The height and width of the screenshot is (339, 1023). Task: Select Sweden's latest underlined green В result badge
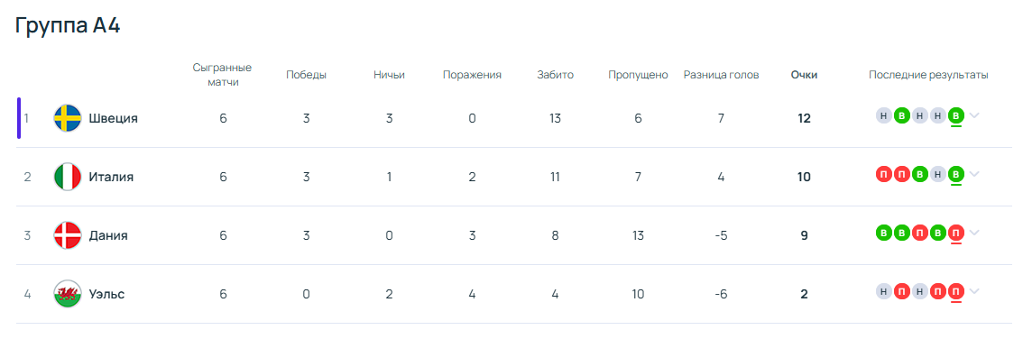coord(956,115)
